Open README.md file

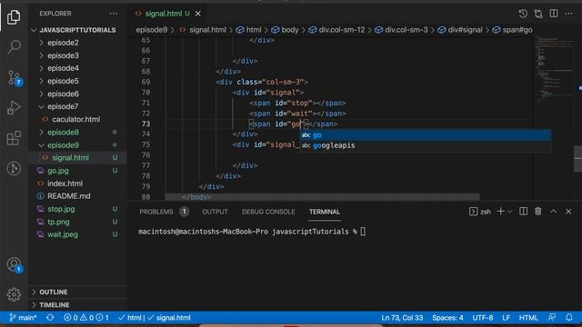tap(69, 196)
